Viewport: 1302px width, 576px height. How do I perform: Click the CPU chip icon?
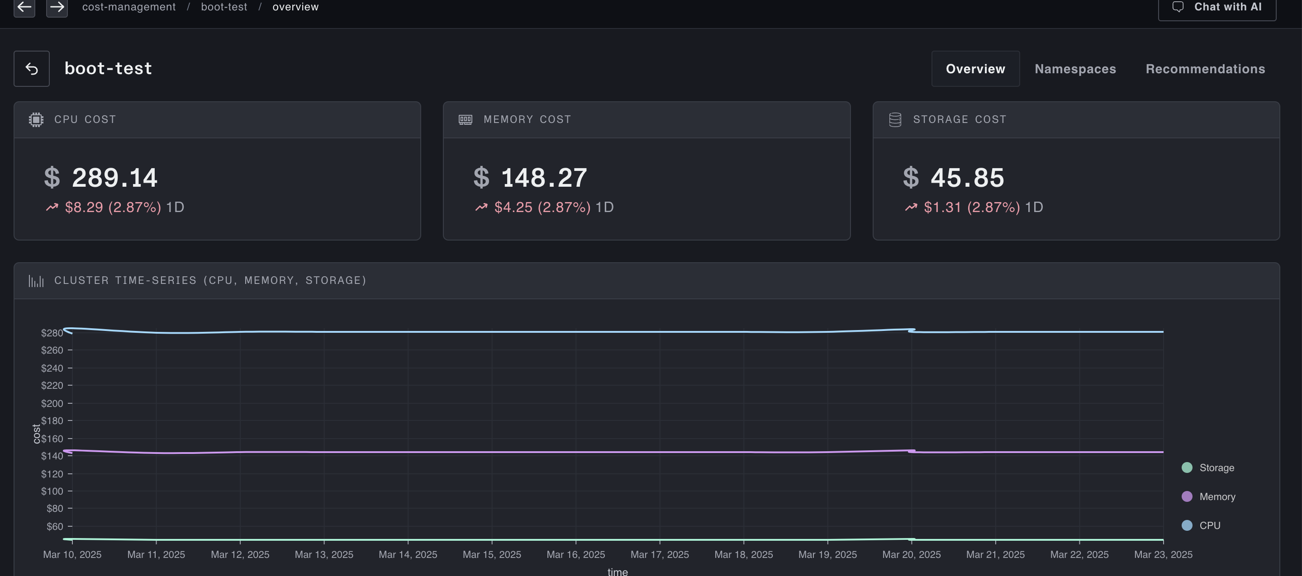click(x=36, y=120)
